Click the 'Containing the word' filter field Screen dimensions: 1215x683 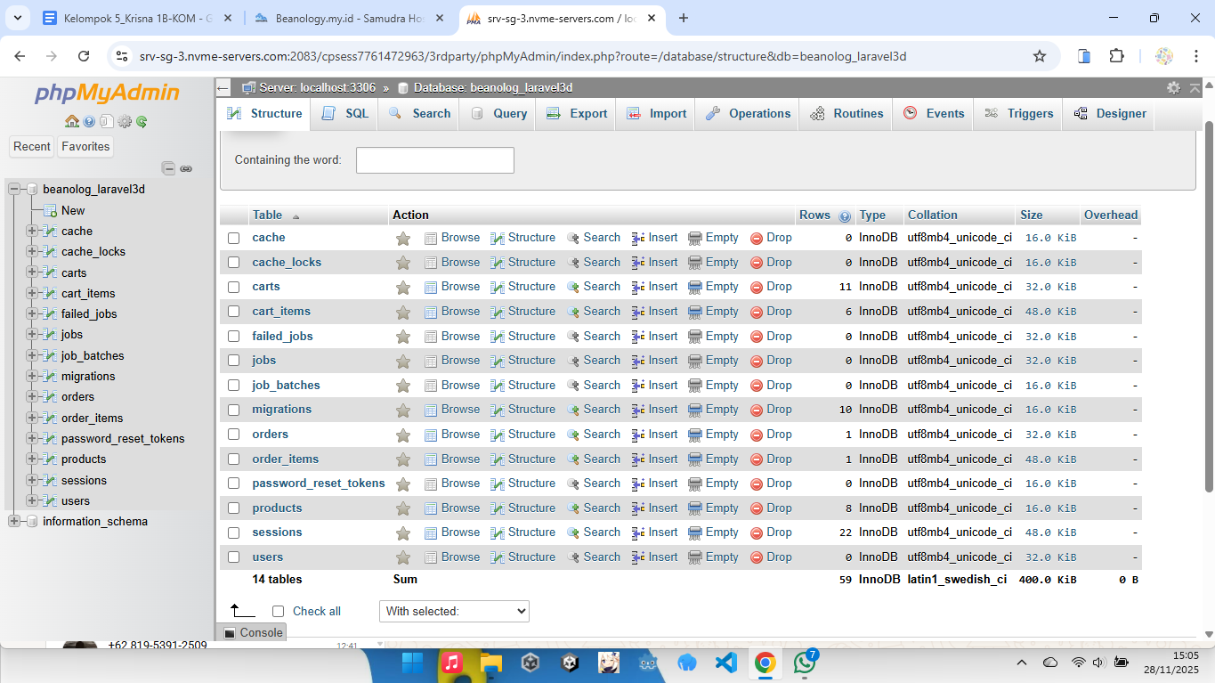click(434, 160)
